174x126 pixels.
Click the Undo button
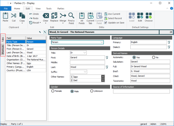[x=34, y=14]
